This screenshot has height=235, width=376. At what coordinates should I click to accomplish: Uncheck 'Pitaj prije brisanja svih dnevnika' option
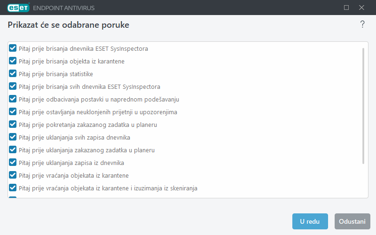click(13, 86)
